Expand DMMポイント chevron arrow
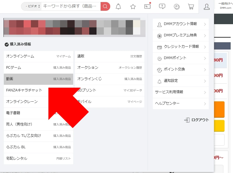The image size is (233, 173). pos(205,58)
